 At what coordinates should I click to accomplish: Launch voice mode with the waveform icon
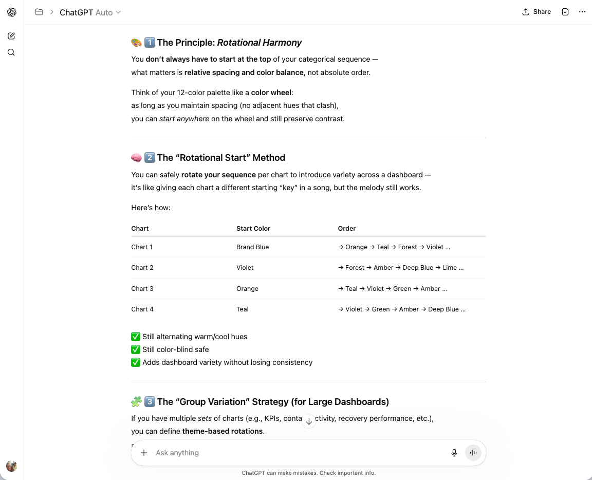click(473, 453)
